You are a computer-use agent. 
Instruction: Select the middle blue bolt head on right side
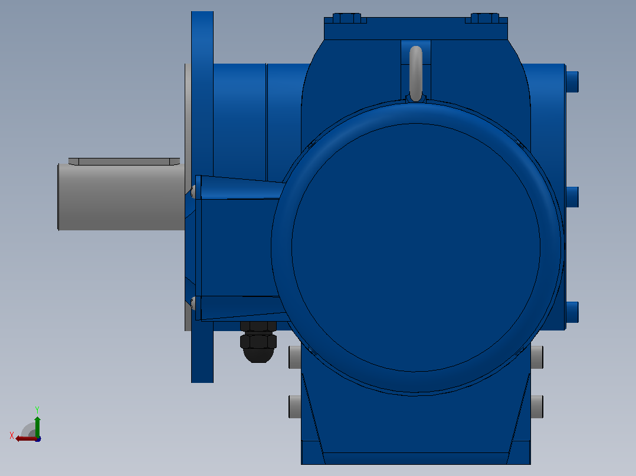point(572,197)
